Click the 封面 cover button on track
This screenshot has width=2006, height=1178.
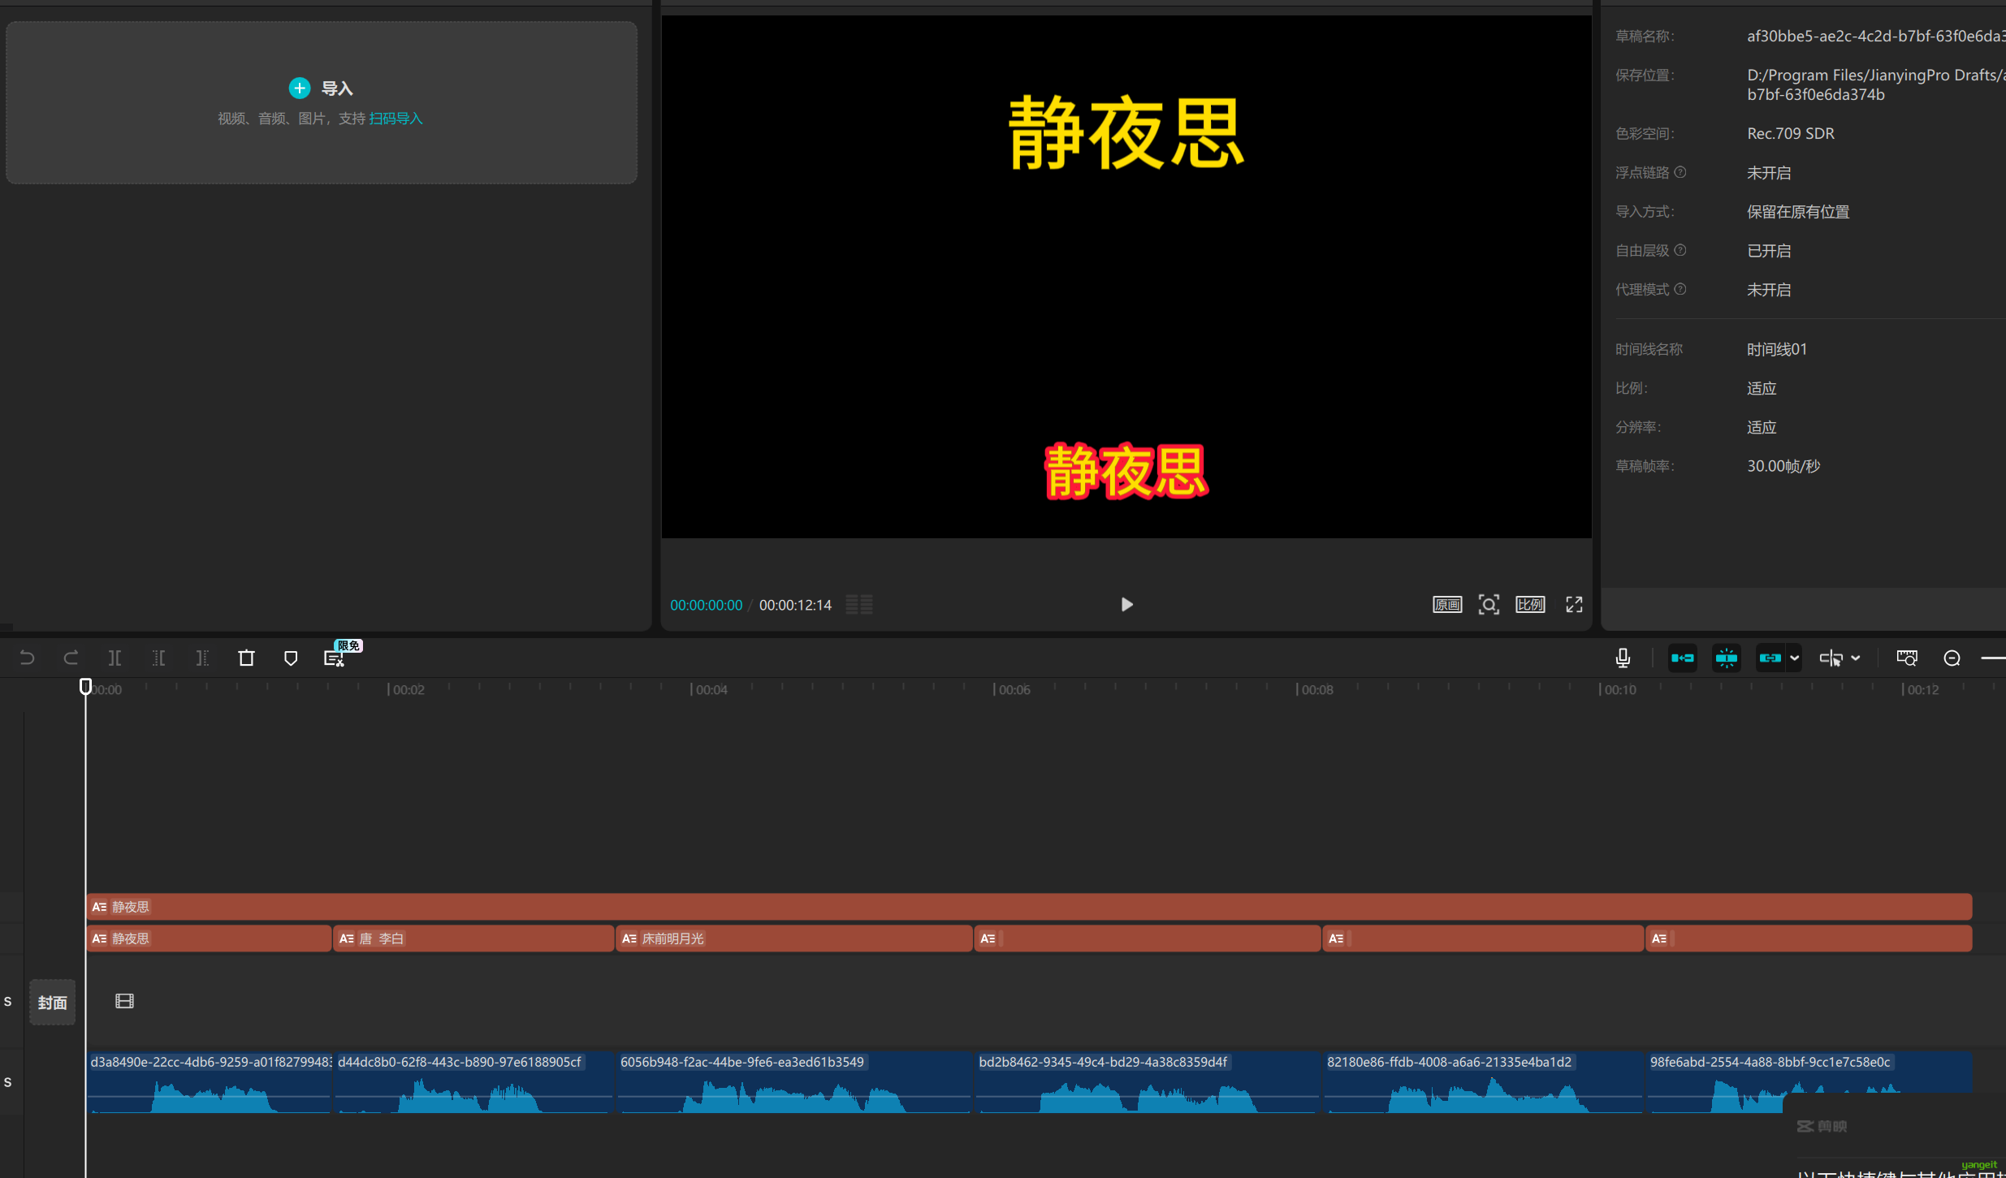[53, 1002]
